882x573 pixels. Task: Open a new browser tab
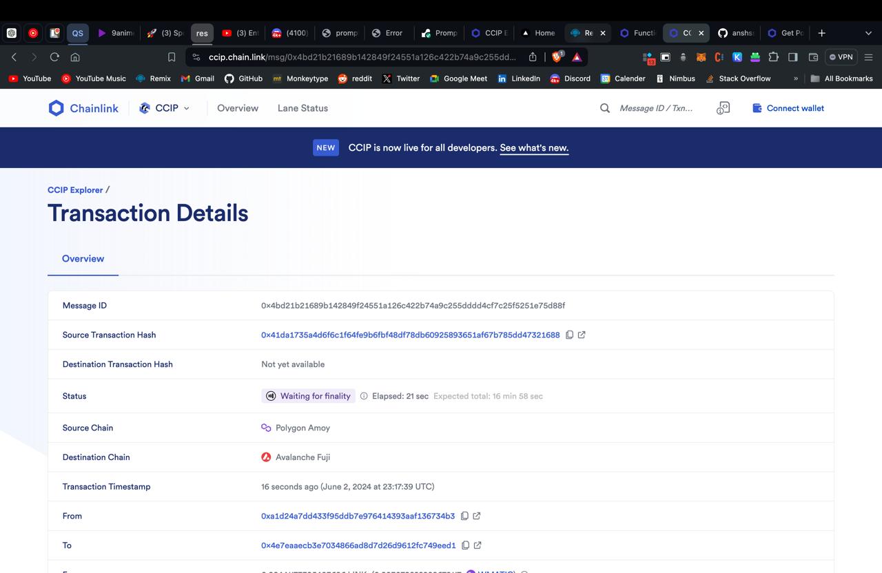tap(821, 33)
